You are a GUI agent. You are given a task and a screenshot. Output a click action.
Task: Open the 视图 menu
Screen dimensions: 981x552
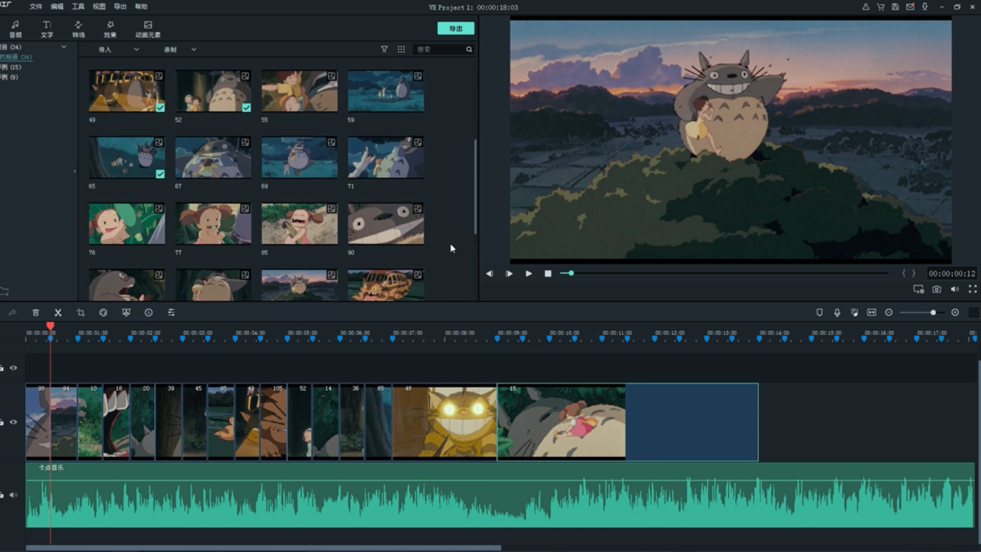click(99, 7)
